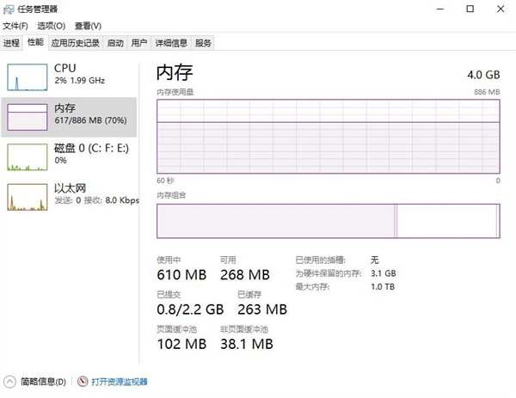
Task: Open the 选项(O) menu
Action: [x=51, y=26]
